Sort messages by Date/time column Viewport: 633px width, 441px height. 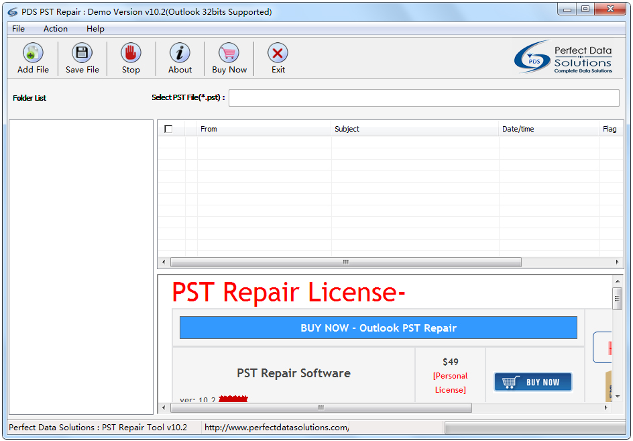(x=549, y=129)
